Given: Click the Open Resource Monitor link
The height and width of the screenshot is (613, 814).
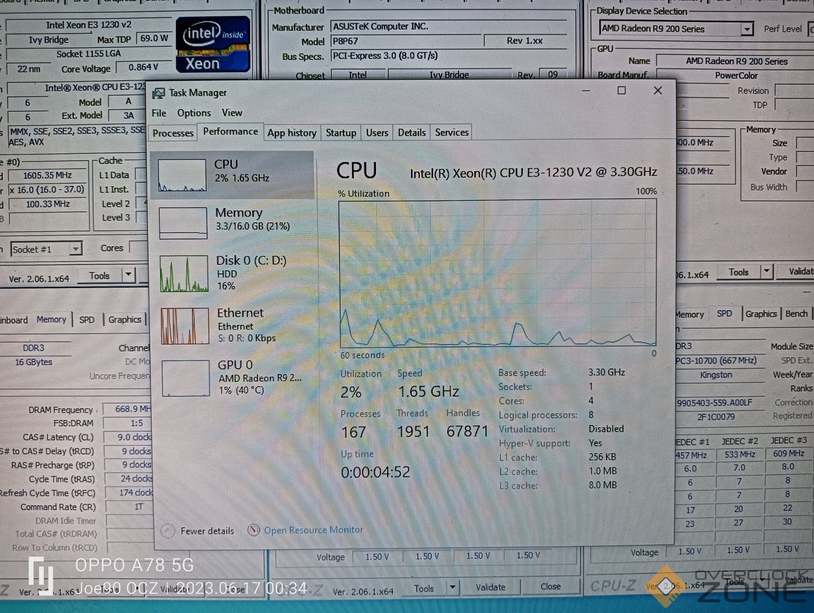Looking at the screenshot, I should (x=314, y=530).
